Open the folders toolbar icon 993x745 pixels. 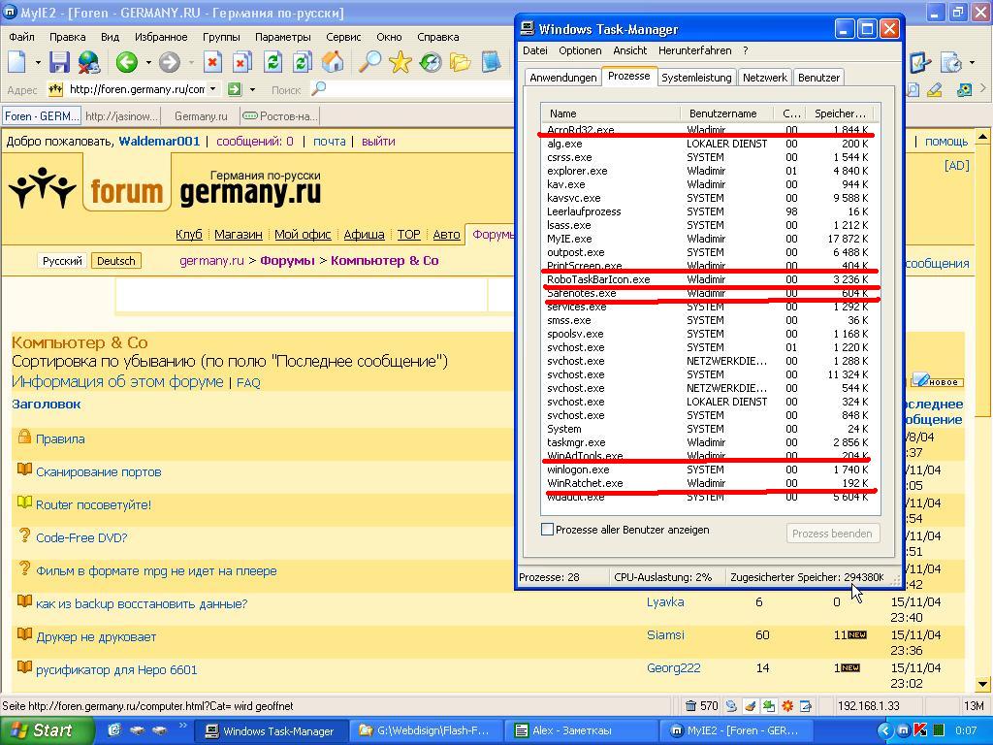(x=461, y=62)
